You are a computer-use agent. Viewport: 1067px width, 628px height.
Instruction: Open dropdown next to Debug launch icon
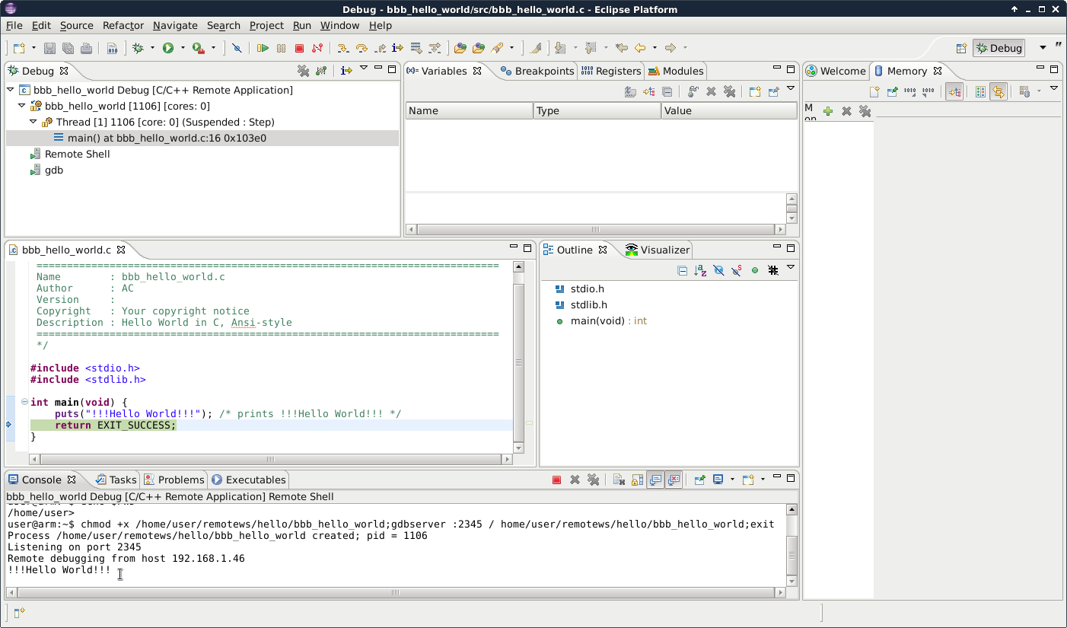click(x=152, y=48)
